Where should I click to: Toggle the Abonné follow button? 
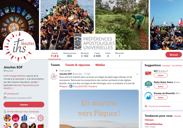click(174, 55)
